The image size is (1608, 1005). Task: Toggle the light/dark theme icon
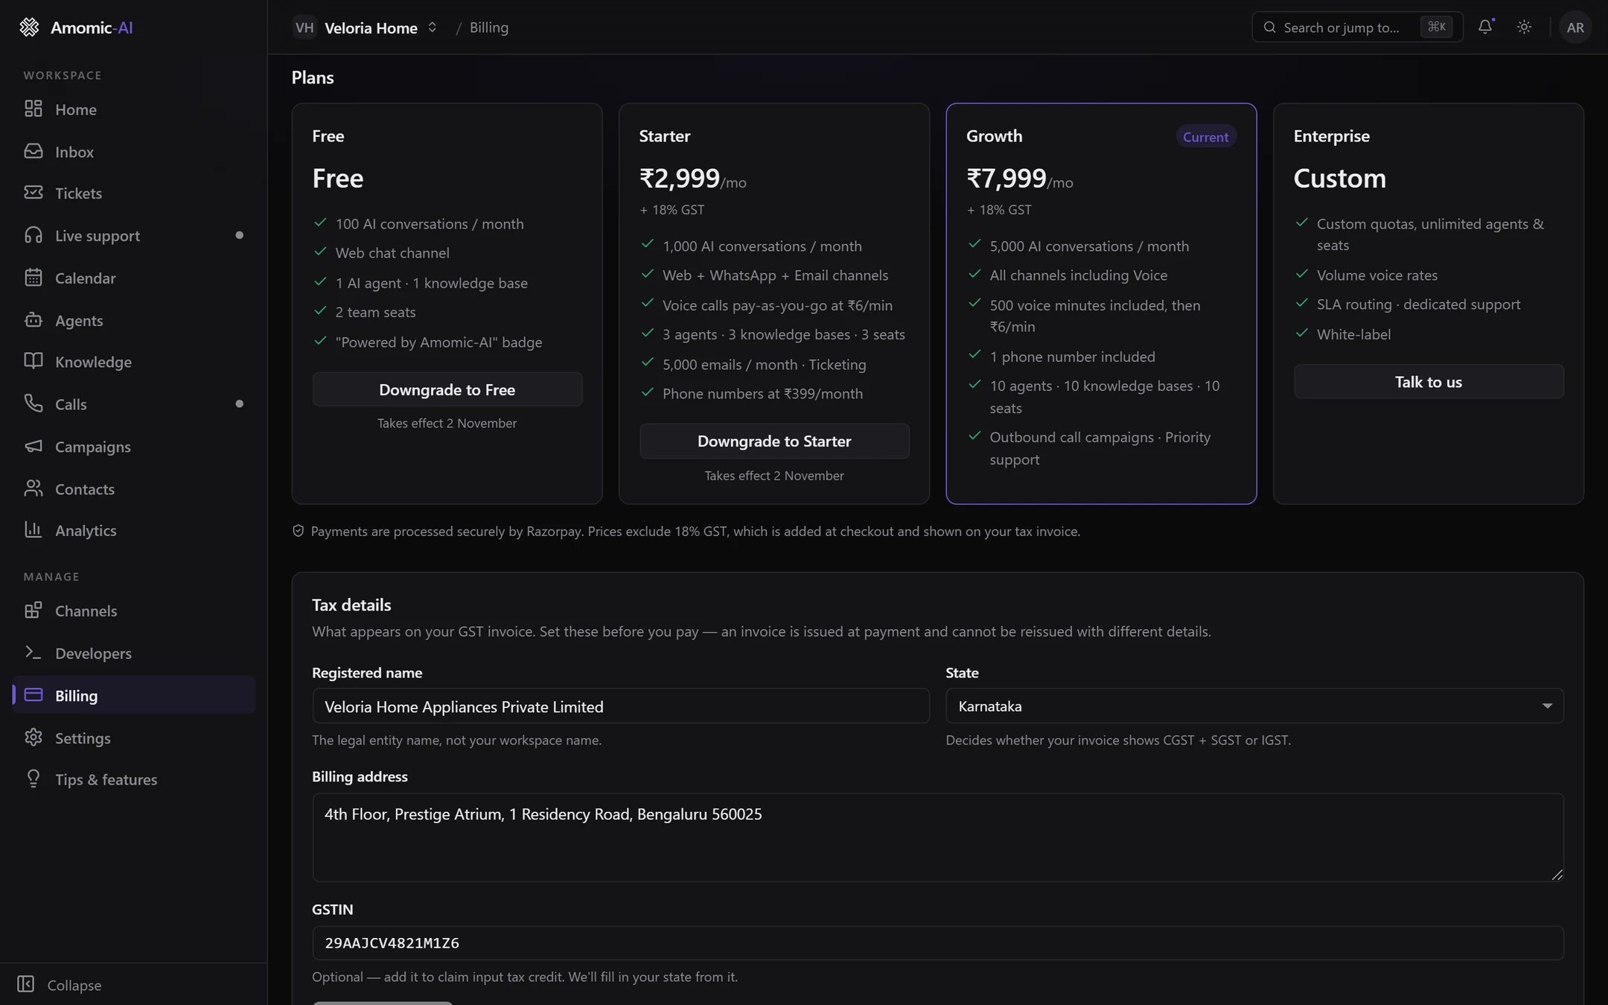tap(1524, 28)
